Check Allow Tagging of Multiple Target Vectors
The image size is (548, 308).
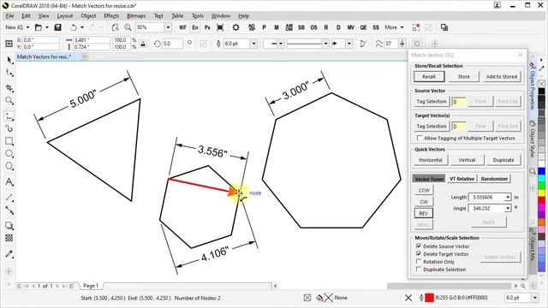(420, 138)
